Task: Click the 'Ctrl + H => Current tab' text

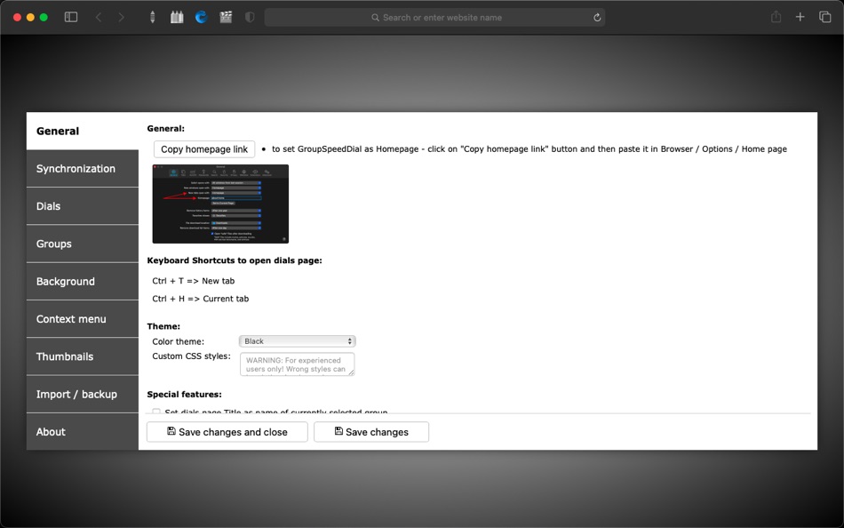Action: (x=200, y=299)
